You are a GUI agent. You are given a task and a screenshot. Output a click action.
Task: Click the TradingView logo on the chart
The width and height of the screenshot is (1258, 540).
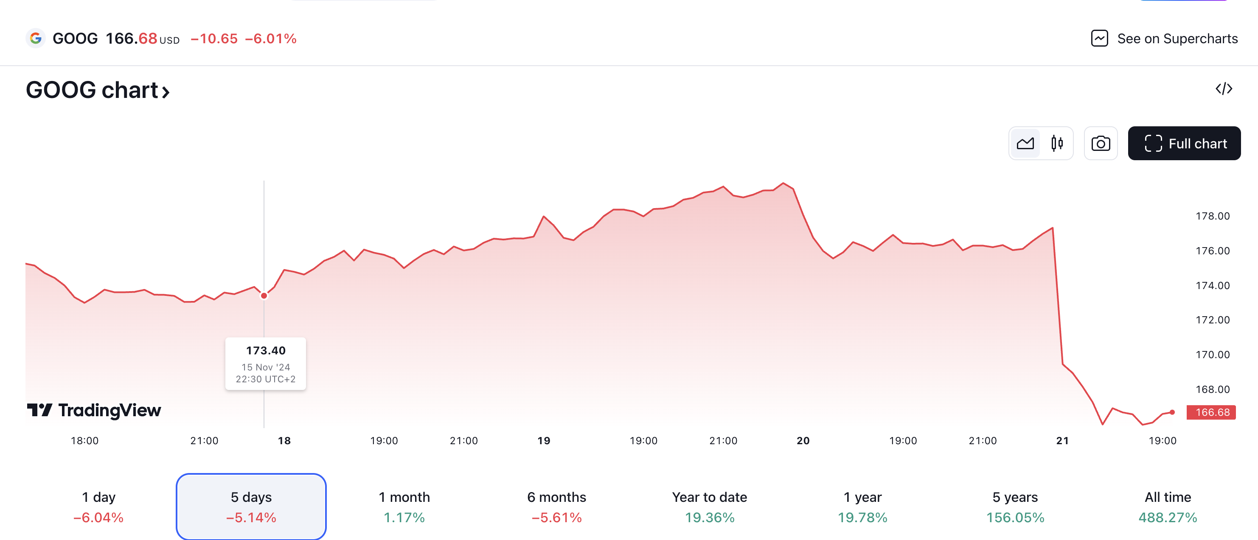tap(94, 410)
